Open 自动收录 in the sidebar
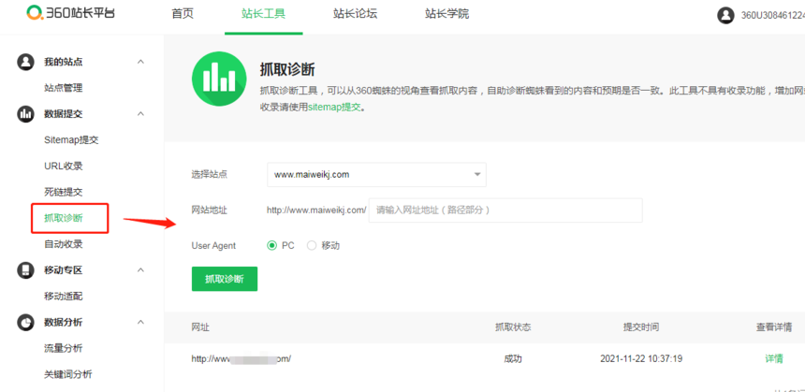This screenshot has width=805, height=392. click(x=63, y=244)
